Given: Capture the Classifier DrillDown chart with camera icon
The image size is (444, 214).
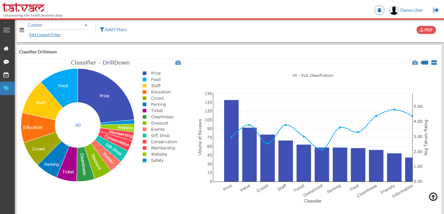Looking at the screenshot, I should pos(178,62).
